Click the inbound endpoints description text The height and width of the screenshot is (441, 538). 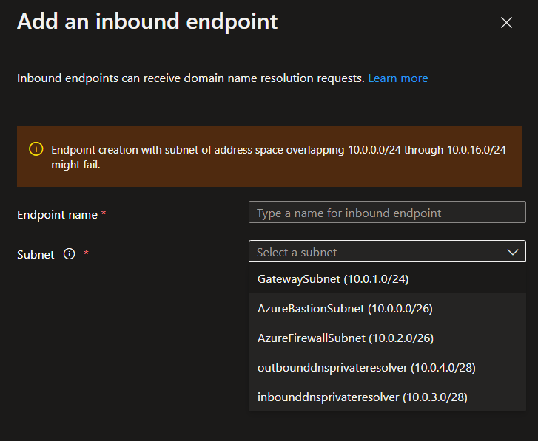click(x=190, y=78)
